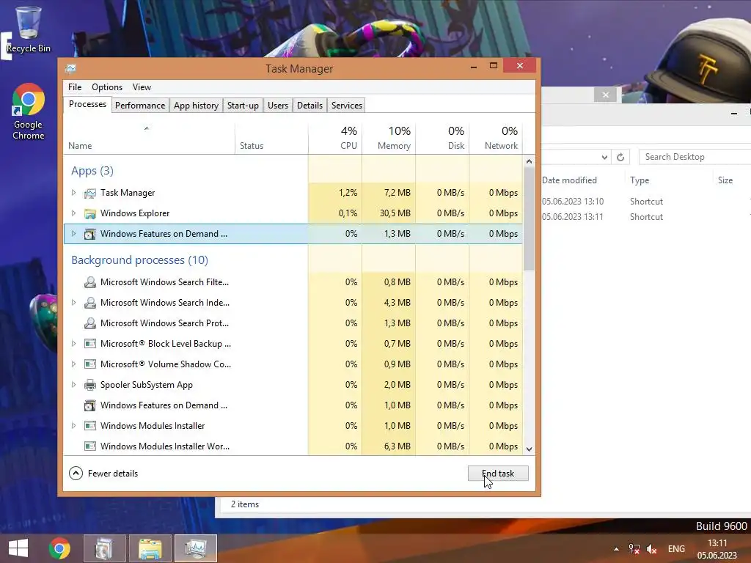
Task: Expand Microsoft Windows Search Indexer row
Action: coord(73,303)
